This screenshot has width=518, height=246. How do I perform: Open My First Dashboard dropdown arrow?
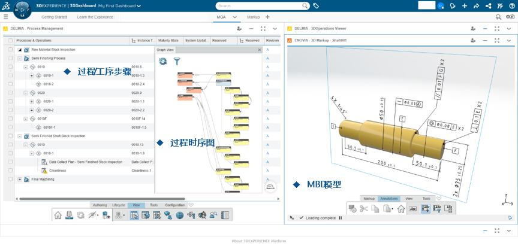click(x=138, y=6)
